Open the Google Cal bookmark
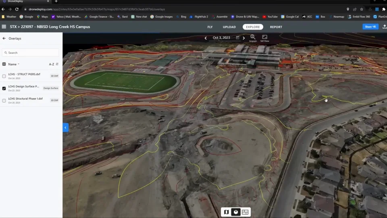Image resolution: width=387 pixels, height=218 pixels. 290,17
